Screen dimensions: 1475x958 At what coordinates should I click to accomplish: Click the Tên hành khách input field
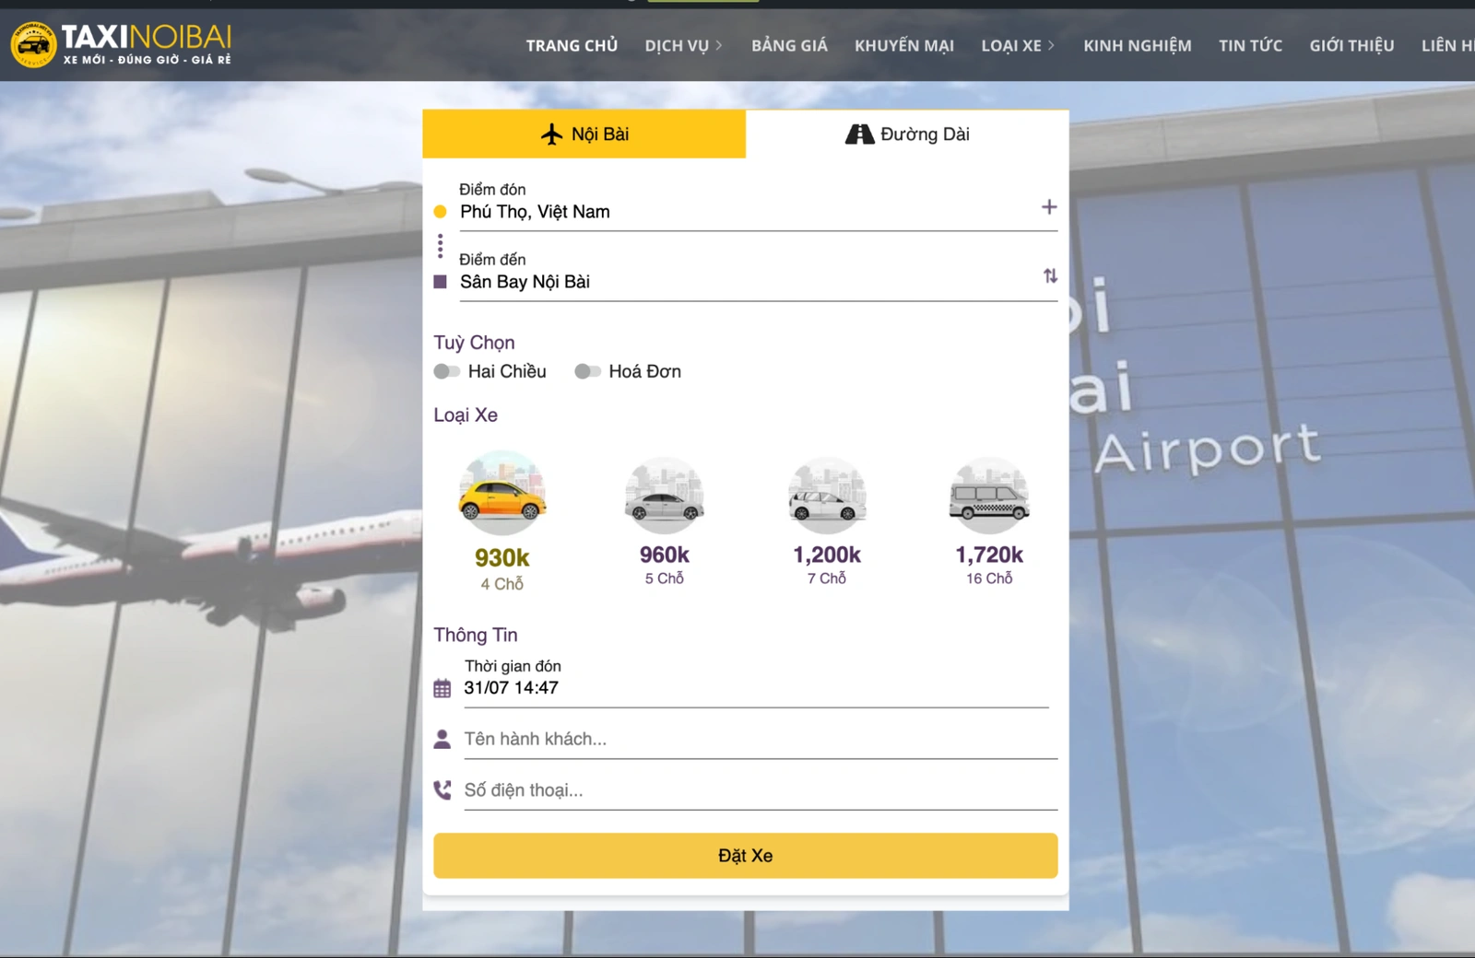click(x=760, y=739)
